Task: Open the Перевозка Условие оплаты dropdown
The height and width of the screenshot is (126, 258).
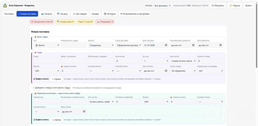Action: tap(210, 102)
